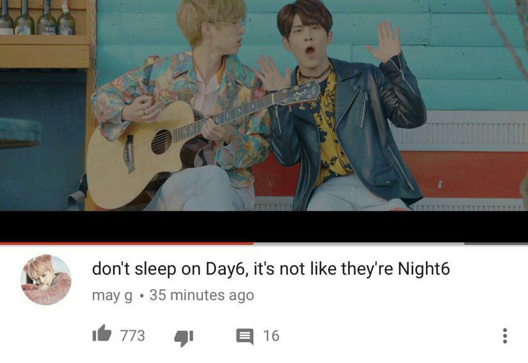Image resolution: width=528 pixels, height=363 pixels.
Task: Seek within the red played progress bar
Action: (126, 243)
